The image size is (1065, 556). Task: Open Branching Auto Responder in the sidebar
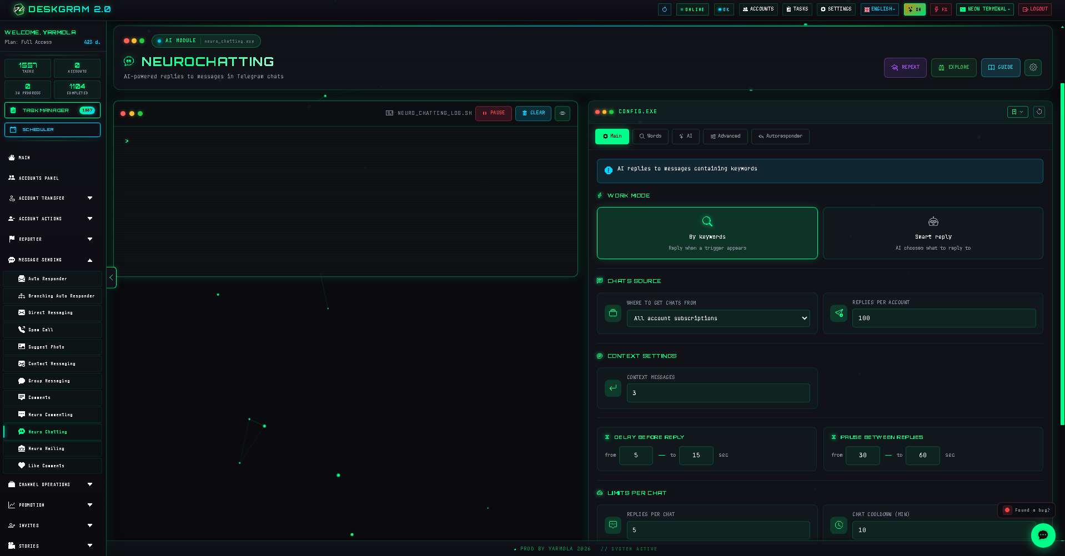click(52, 296)
